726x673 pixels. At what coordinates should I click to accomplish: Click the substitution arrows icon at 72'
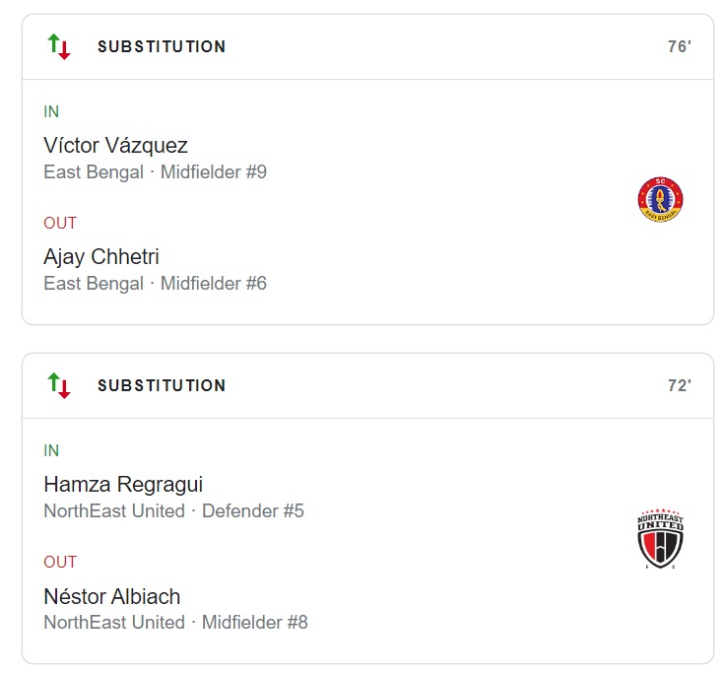pos(59,385)
